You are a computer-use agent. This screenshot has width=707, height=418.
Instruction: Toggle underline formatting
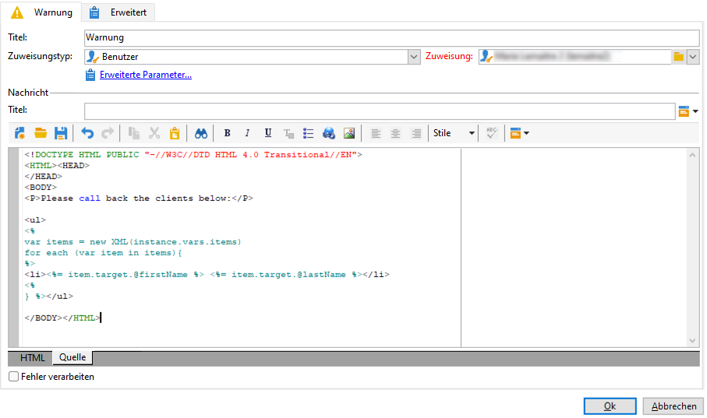(268, 133)
